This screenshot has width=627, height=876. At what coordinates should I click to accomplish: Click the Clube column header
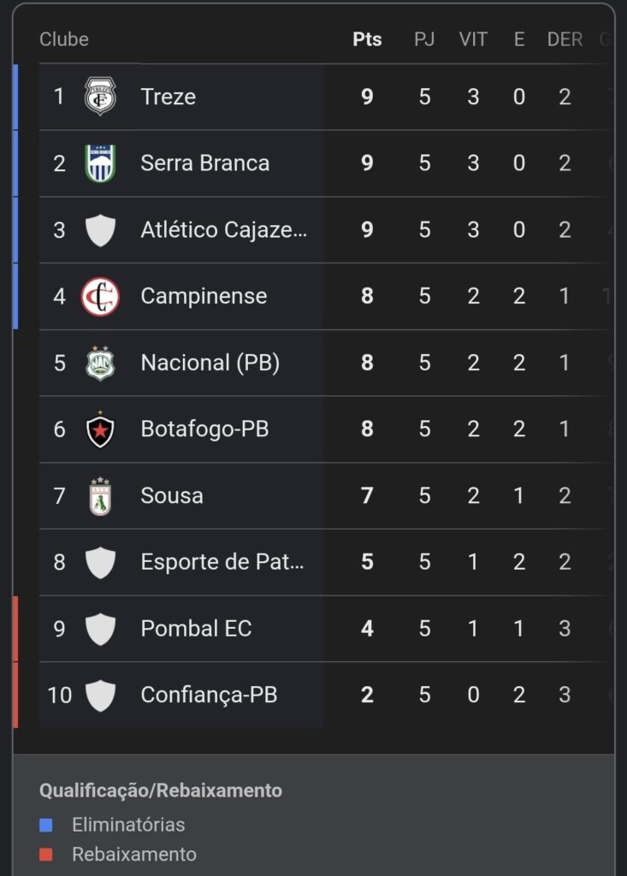pos(64,39)
